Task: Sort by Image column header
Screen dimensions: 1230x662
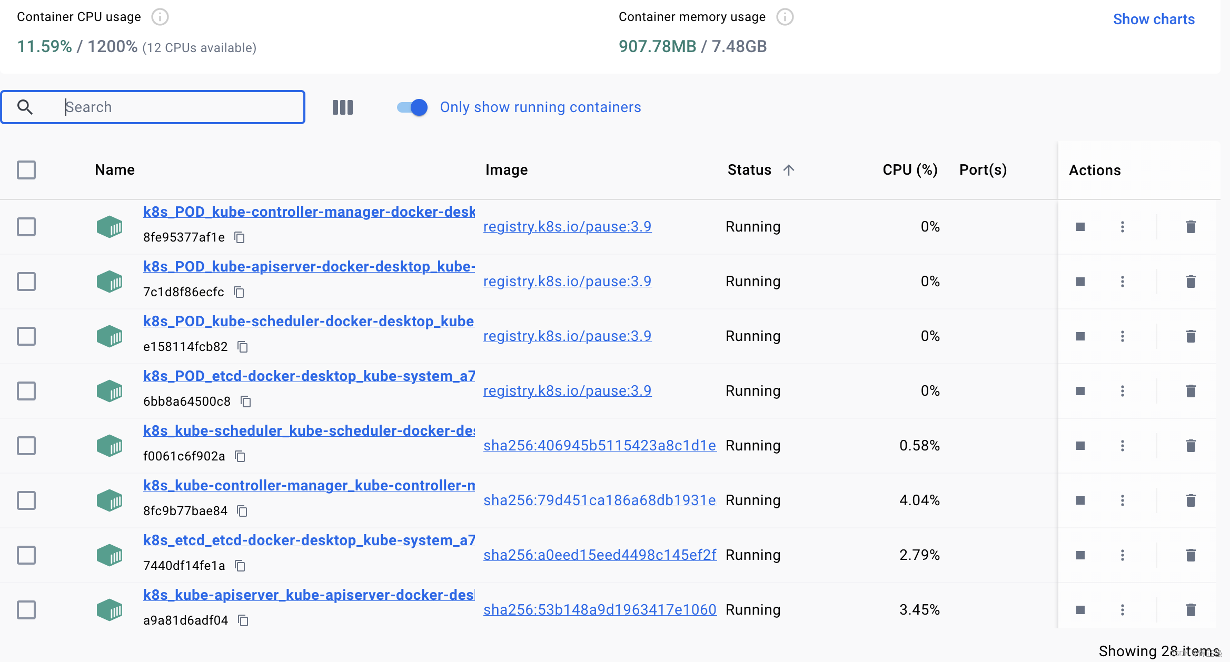Action: pyautogui.click(x=507, y=170)
